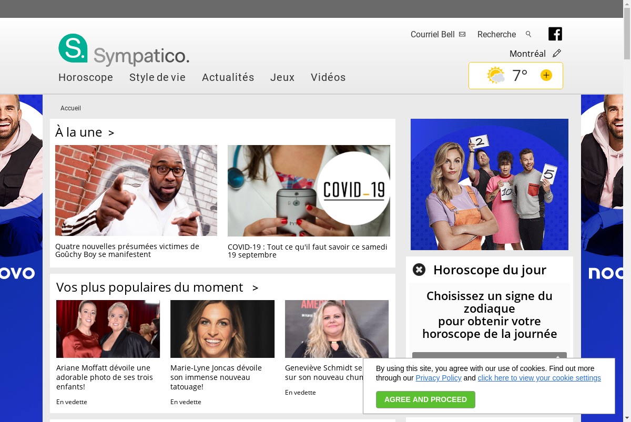The width and height of the screenshot is (631, 422).
Task: Click the Recherche link
Action: pos(496,34)
